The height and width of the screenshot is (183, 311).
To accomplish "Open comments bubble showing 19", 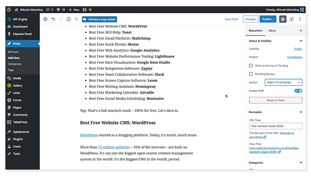I will click(x=61, y=10).
